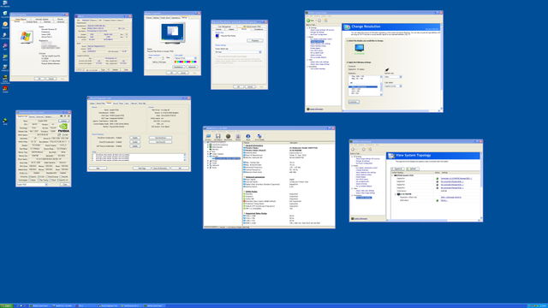Click Back arrow in Change Resolution NVIDIA window
The height and width of the screenshot is (308, 548).
pyautogui.click(x=308, y=21)
